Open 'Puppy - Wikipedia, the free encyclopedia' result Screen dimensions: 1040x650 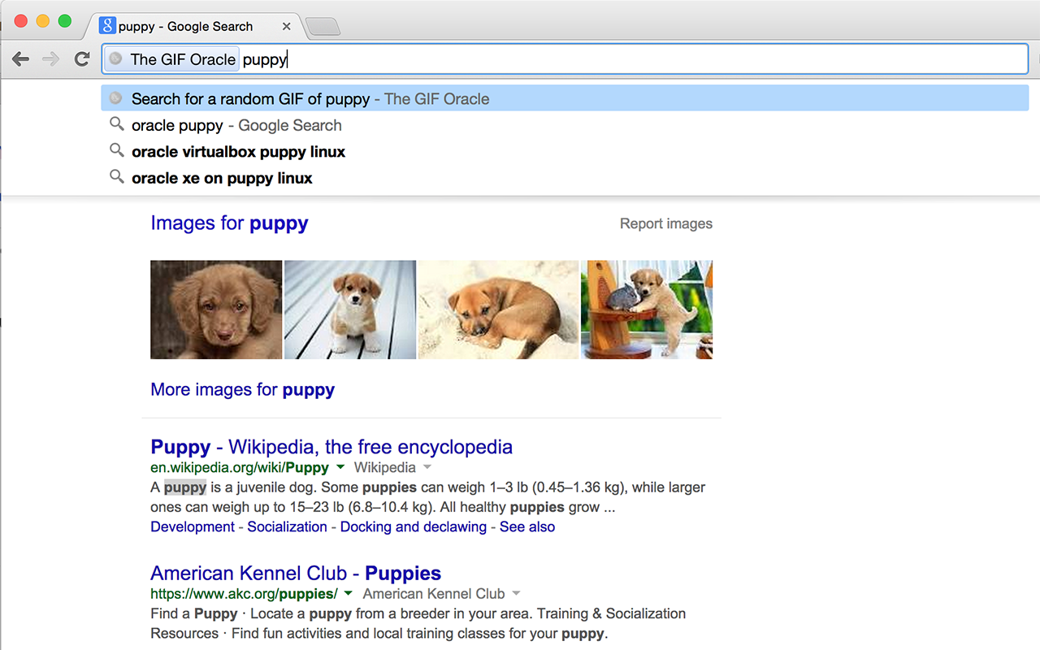tap(331, 447)
